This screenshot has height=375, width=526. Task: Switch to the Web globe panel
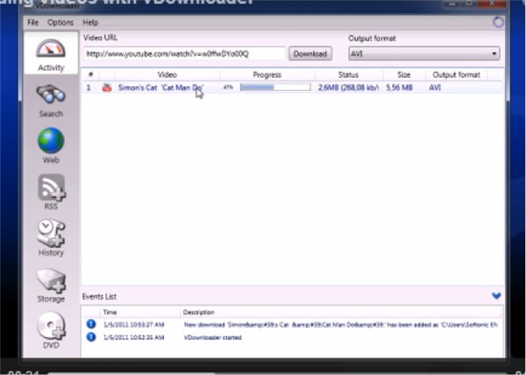tap(51, 145)
